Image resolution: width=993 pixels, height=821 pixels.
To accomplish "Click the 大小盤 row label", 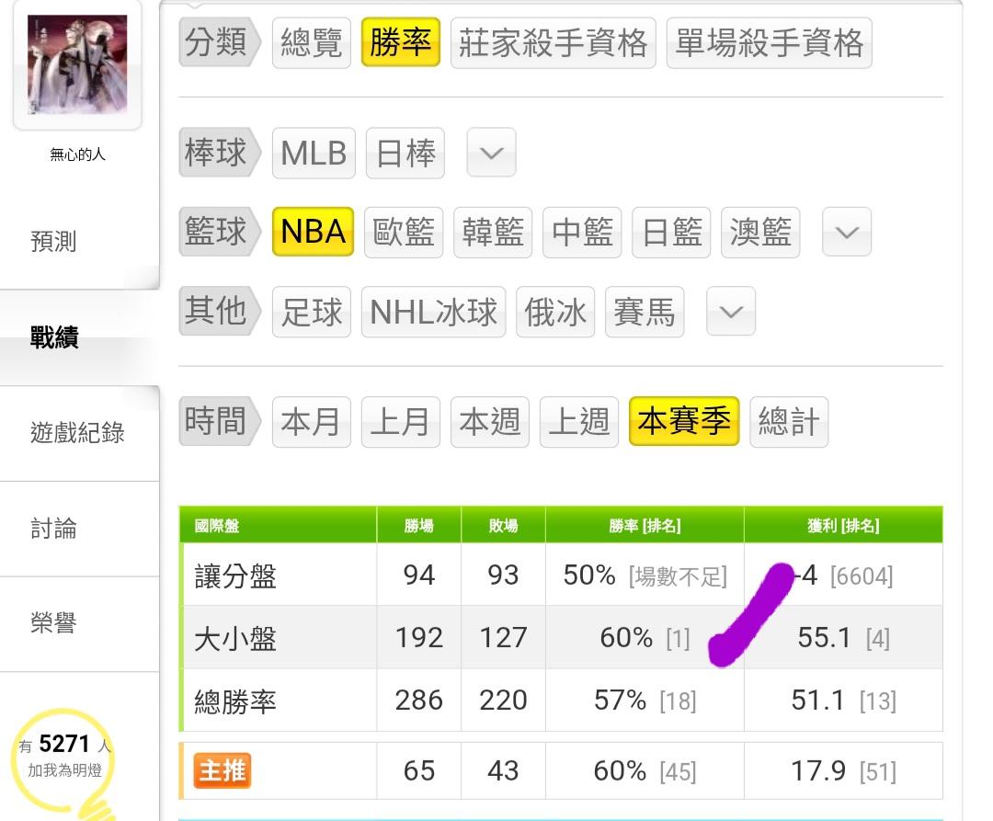I will tap(235, 638).
